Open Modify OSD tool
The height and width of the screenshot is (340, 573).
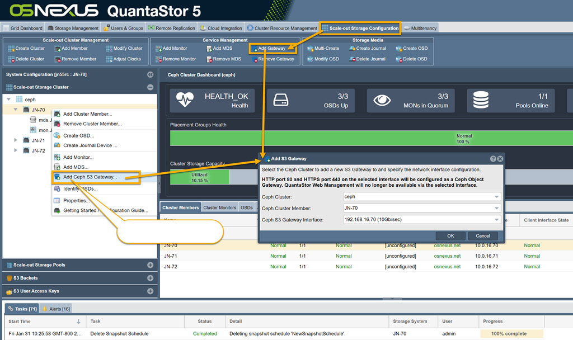click(x=323, y=59)
